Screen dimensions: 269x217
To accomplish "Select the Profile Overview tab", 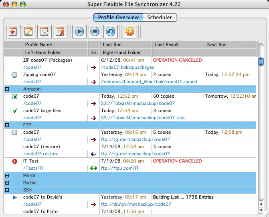I will tap(118, 17).
